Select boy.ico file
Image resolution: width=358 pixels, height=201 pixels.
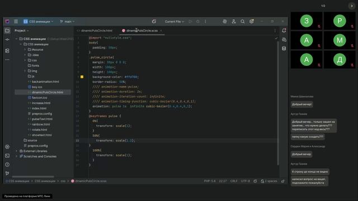[37, 87]
